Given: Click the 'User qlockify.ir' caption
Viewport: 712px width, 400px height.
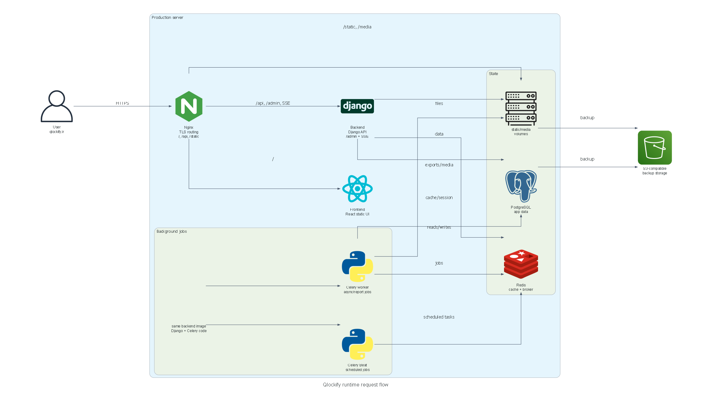Looking at the screenshot, I should (57, 129).
